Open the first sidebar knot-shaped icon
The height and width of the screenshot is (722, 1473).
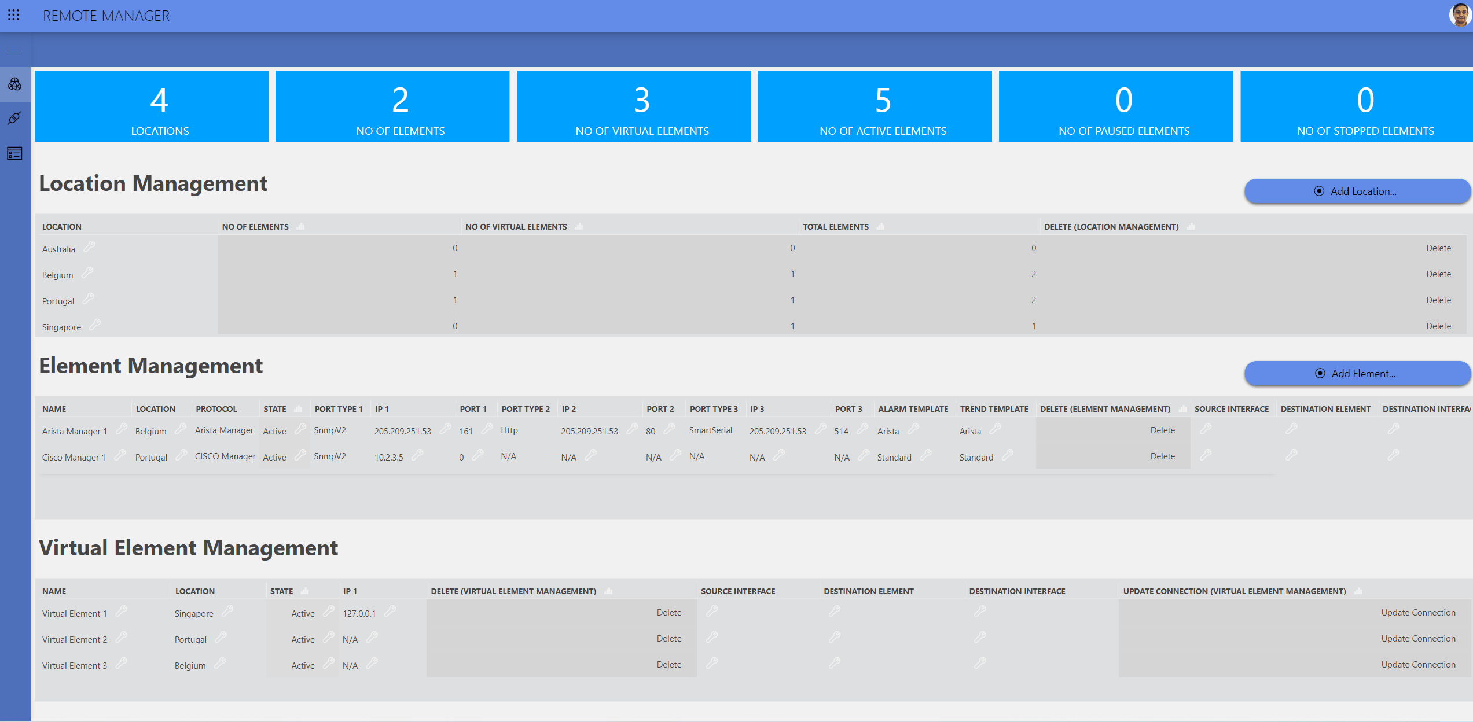[14, 84]
